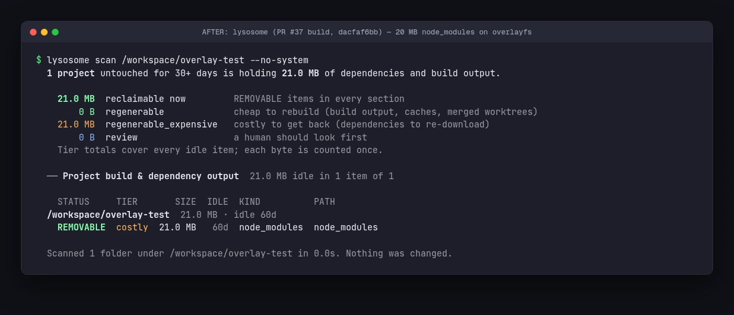The width and height of the screenshot is (734, 315).
Task: Click 'node_modules' in the KIND column
Action: tap(271, 227)
